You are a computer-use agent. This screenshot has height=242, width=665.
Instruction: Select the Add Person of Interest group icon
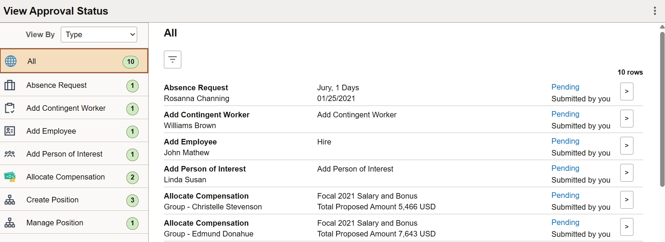point(10,154)
